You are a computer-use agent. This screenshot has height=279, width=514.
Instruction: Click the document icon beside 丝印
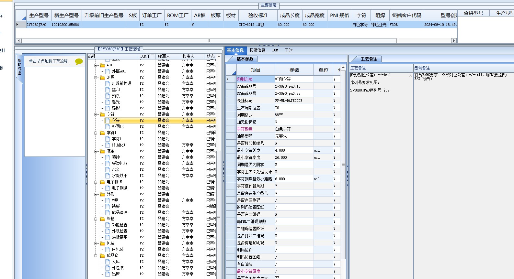(x=108, y=90)
